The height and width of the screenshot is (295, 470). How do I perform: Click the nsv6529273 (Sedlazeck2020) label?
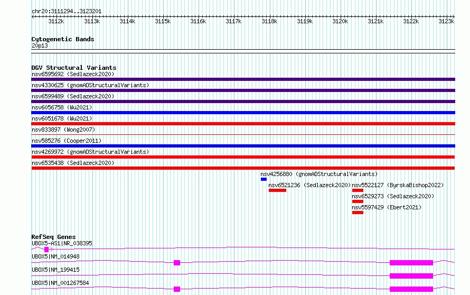click(393, 196)
